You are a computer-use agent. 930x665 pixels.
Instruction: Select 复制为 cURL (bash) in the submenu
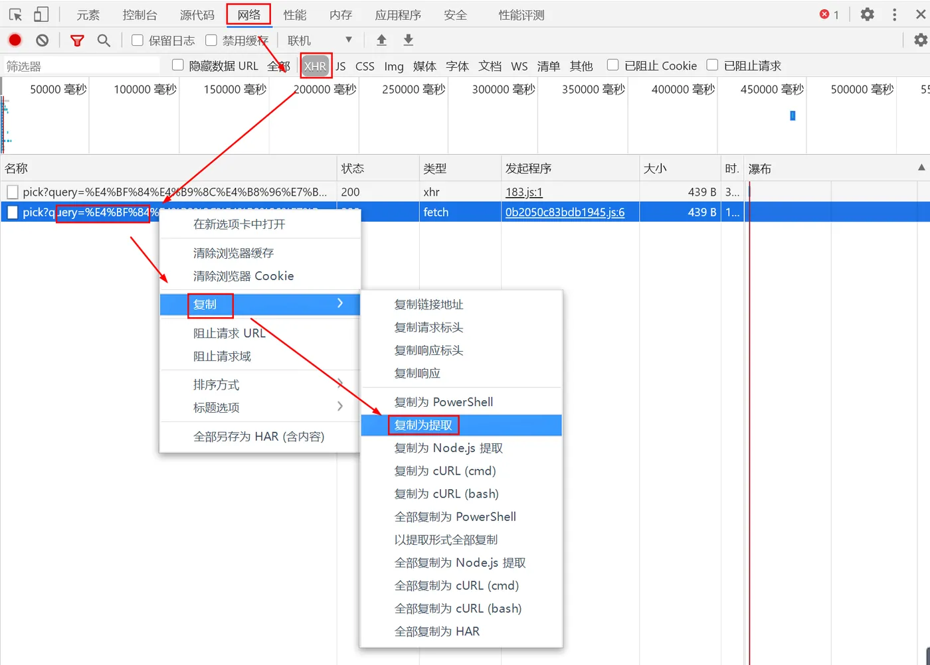pos(462,494)
